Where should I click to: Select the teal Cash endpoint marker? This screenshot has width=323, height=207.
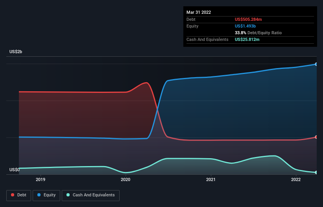click(x=316, y=172)
